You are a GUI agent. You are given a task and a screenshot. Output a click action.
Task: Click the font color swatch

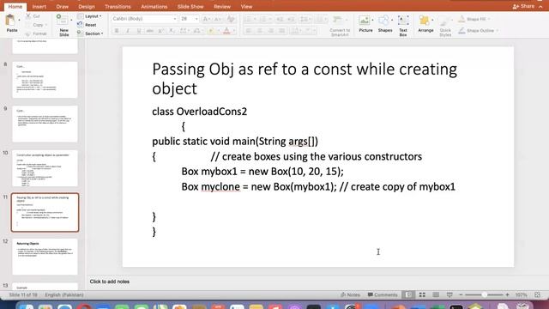click(x=226, y=31)
